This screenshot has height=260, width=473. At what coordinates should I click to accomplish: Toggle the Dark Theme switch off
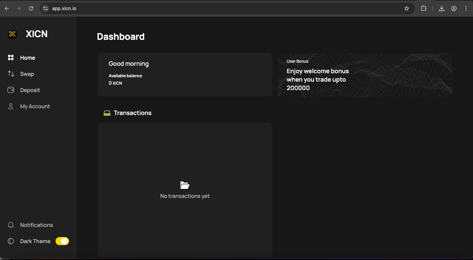click(x=62, y=241)
